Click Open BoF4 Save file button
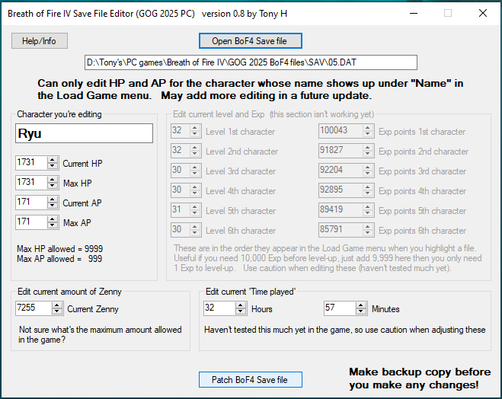Screen dimensions: 502x399 (250, 41)
